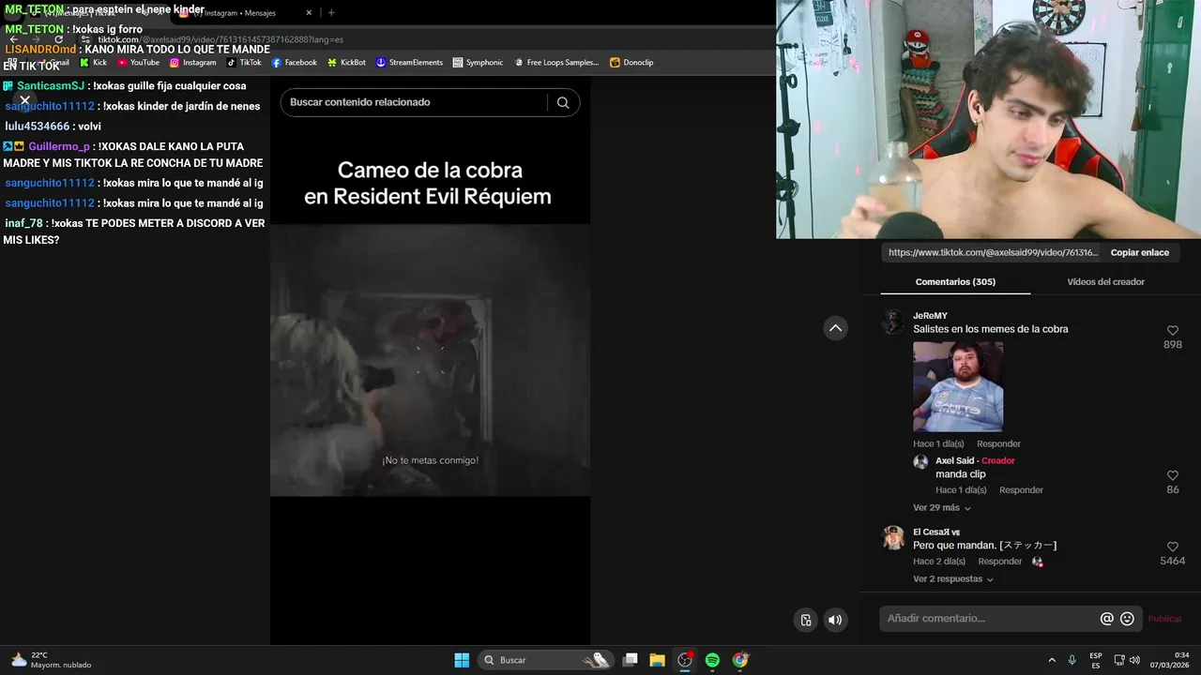Switch to the "Instagram • Mensajes" browser tab

[x=239, y=13]
